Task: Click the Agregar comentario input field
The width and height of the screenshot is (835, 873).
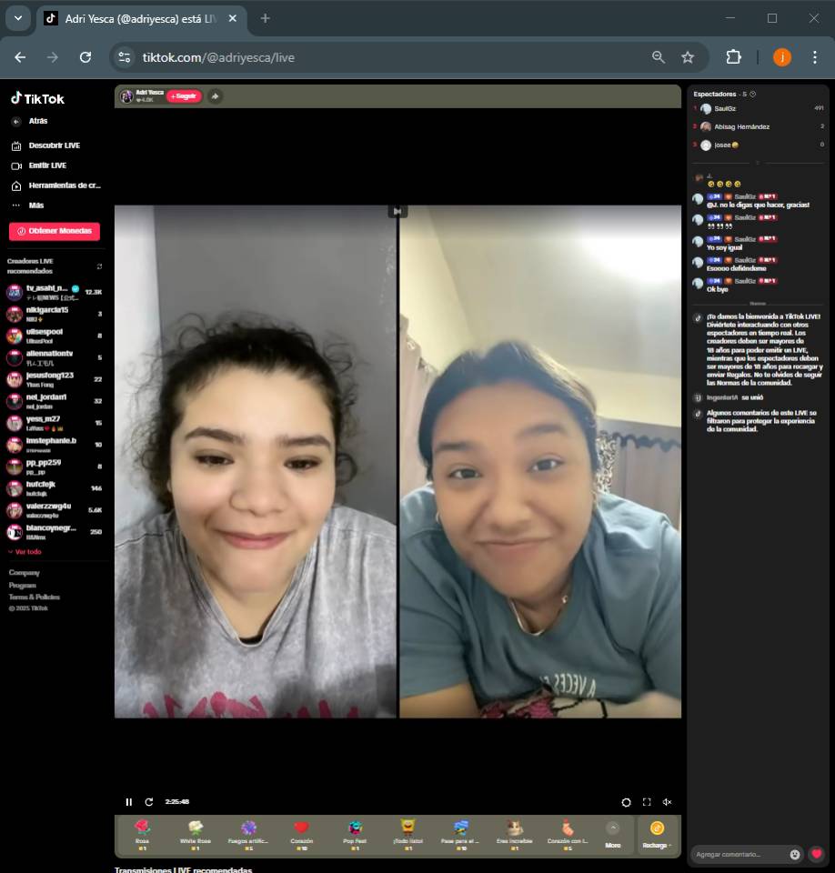Action: coord(739,855)
